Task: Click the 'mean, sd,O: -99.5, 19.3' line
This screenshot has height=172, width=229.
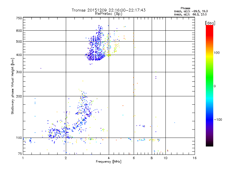Action: [191, 11]
